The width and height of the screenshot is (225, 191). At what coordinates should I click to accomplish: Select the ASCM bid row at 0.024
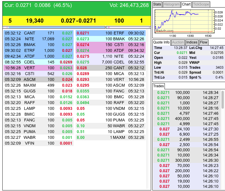[38, 79]
